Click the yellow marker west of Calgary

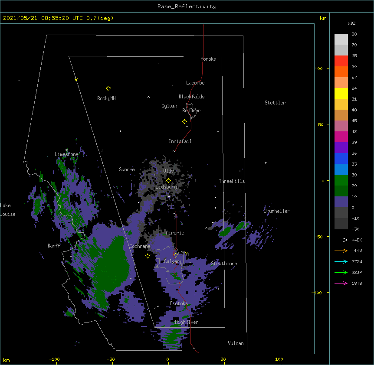coord(148,256)
